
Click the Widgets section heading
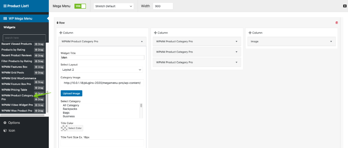point(9,27)
